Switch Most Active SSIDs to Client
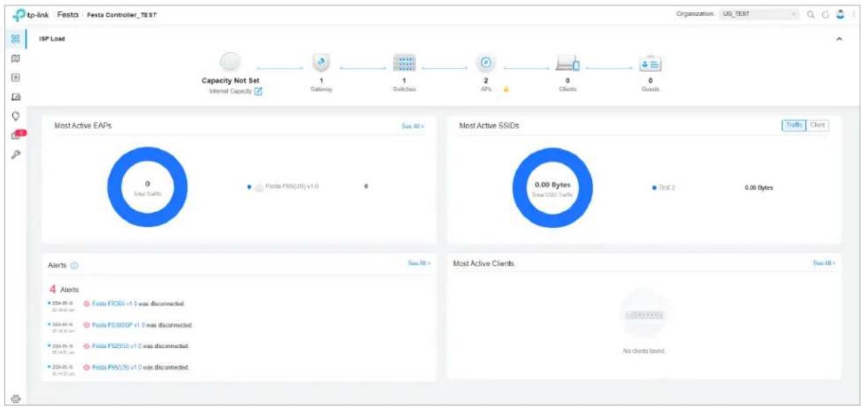This screenshot has height=407, width=861. tap(818, 124)
